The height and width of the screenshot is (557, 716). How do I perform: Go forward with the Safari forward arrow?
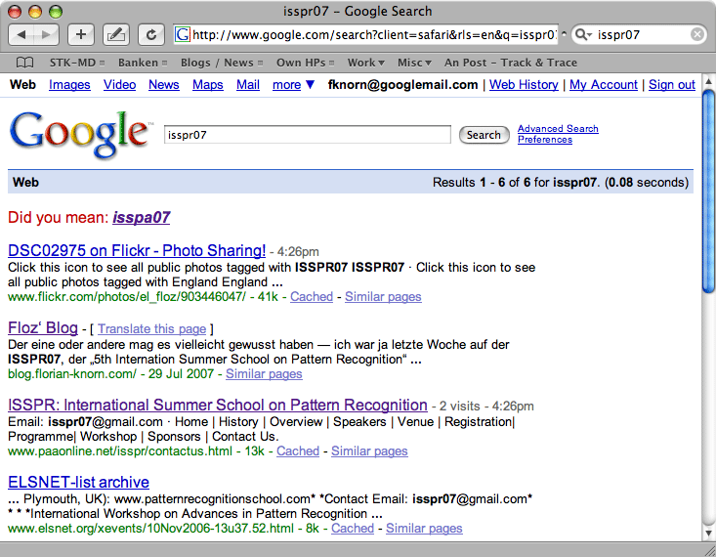click(x=46, y=35)
